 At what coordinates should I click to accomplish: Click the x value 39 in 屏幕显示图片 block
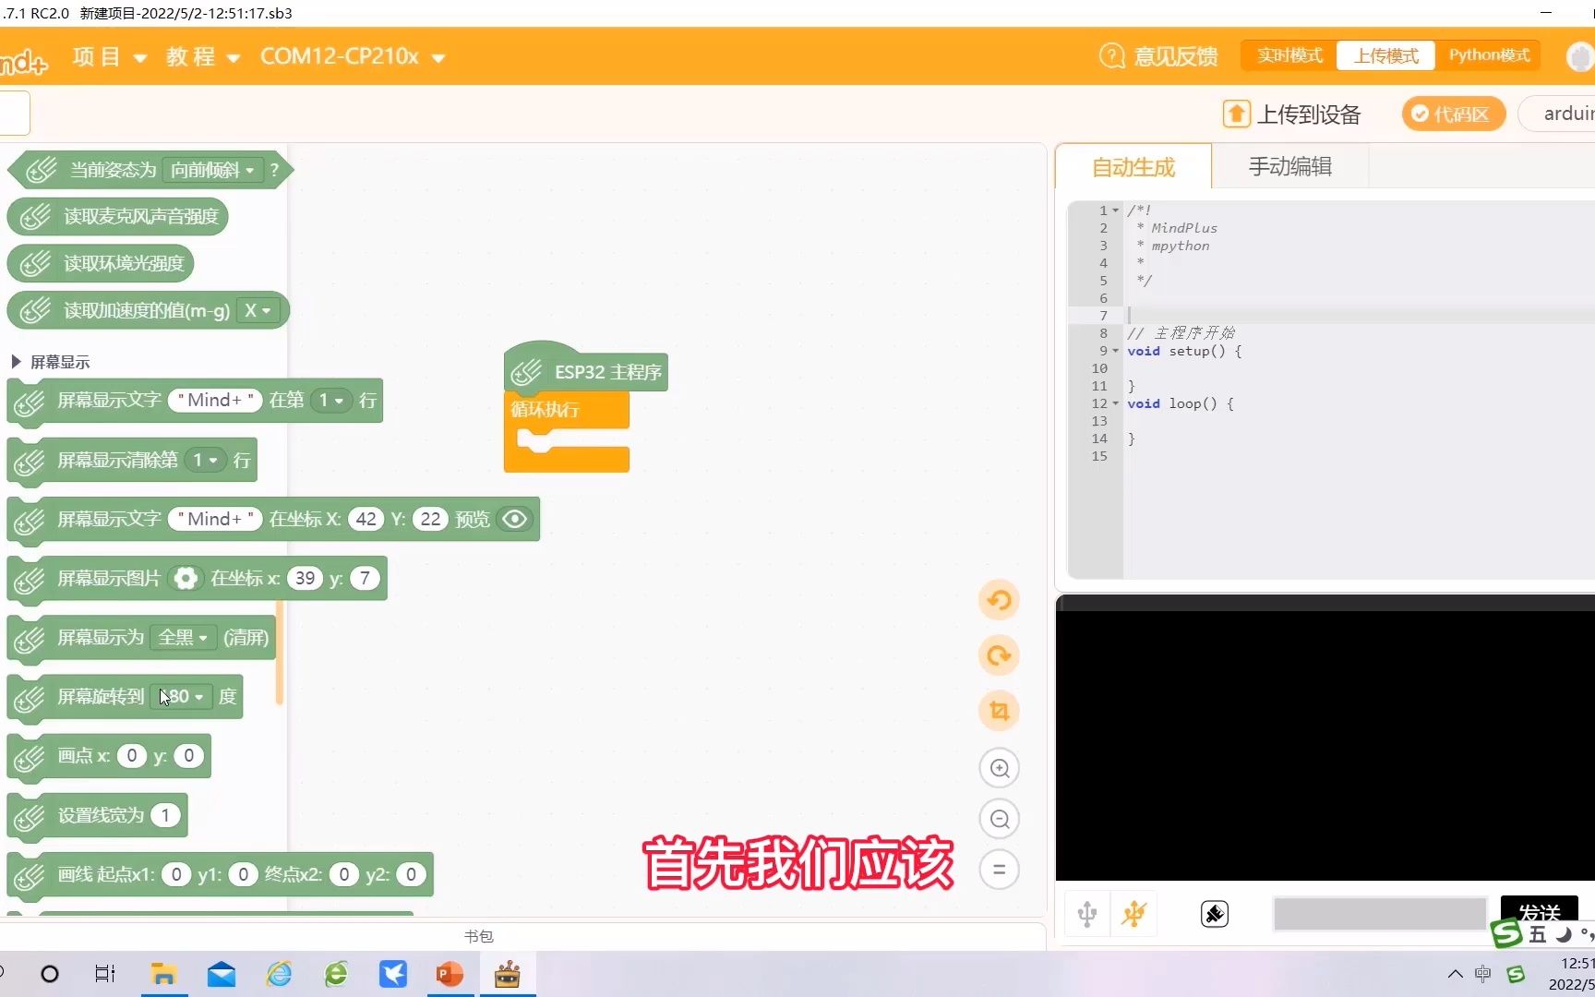coord(305,579)
